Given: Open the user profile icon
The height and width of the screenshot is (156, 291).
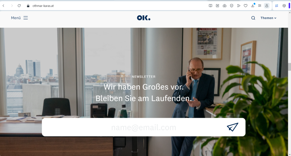Looking at the screenshot, I should (267, 6).
